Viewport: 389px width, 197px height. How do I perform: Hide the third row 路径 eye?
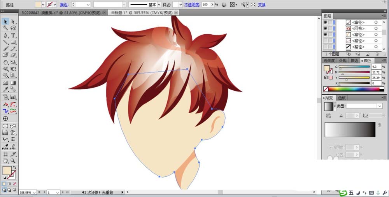(x=325, y=34)
